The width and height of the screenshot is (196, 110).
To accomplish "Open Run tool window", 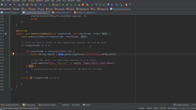I will (x=76, y=105).
